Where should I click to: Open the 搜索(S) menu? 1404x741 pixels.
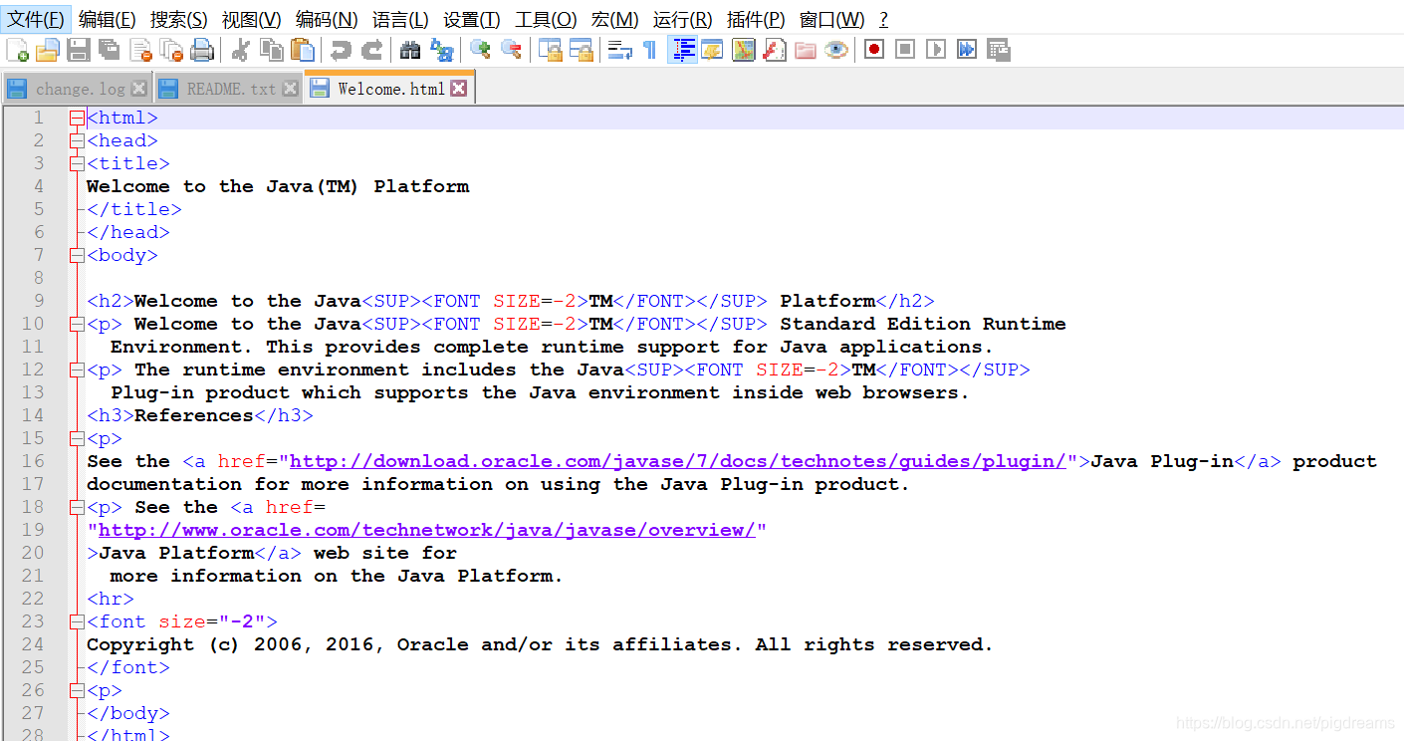click(179, 19)
